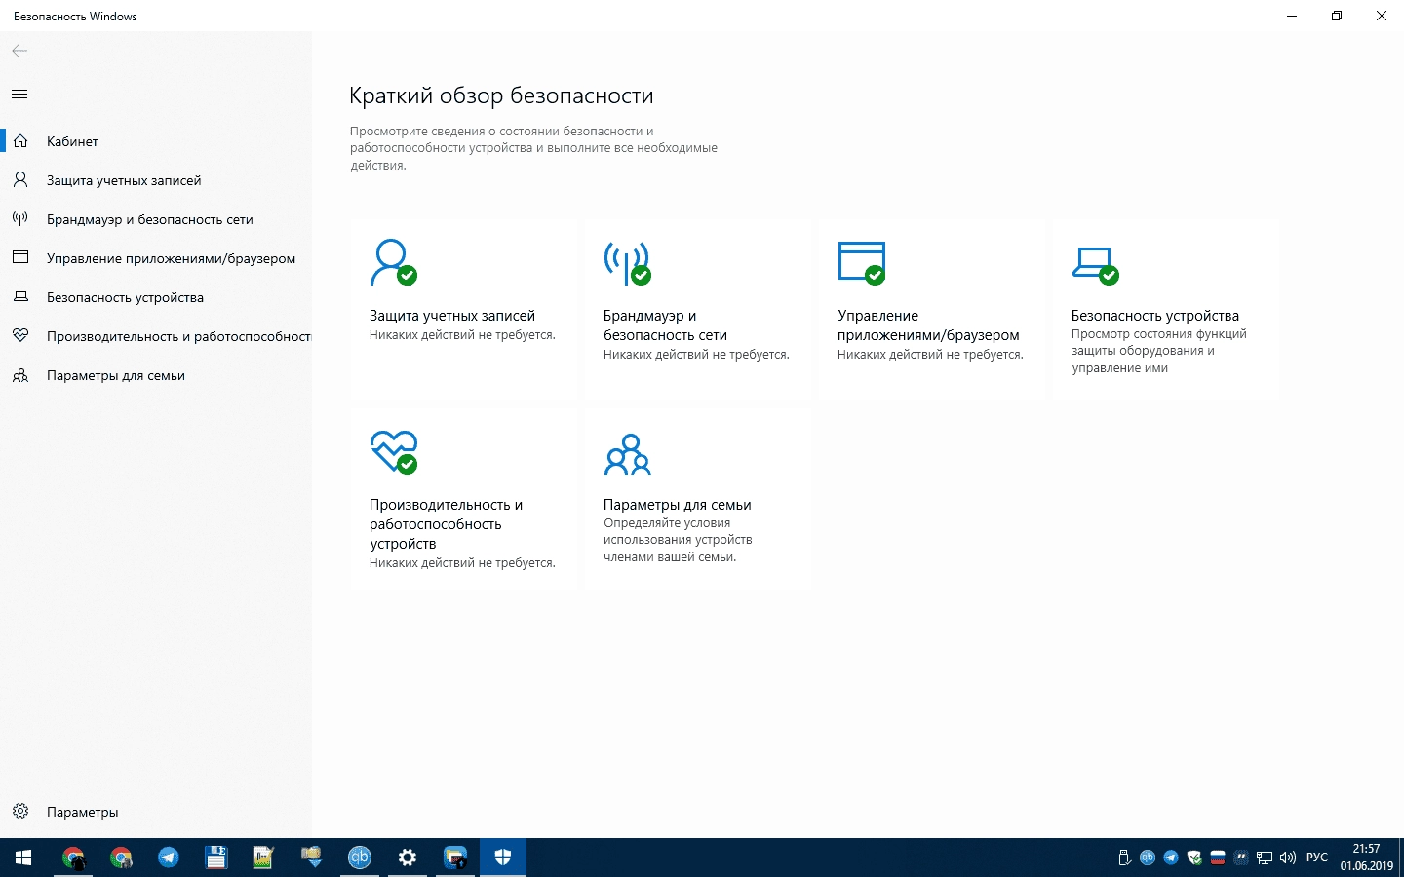Close the Безопасность Windows window
Screen dimensions: 1404x877
click(1382, 16)
